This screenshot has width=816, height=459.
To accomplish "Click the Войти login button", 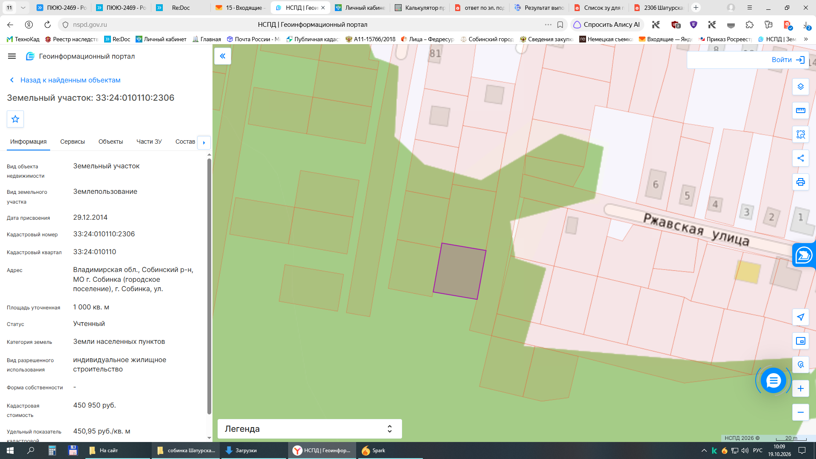I will (788, 60).
